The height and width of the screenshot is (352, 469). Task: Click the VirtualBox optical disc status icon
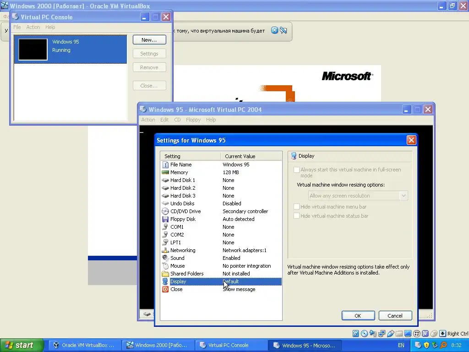pos(364,334)
